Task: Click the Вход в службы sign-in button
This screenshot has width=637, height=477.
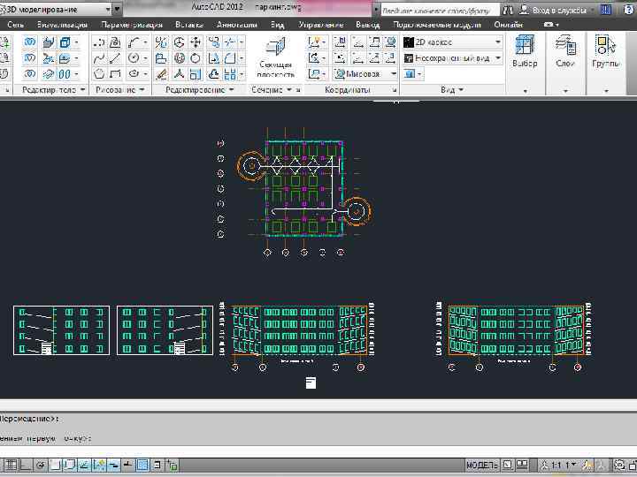Action: 559,10
